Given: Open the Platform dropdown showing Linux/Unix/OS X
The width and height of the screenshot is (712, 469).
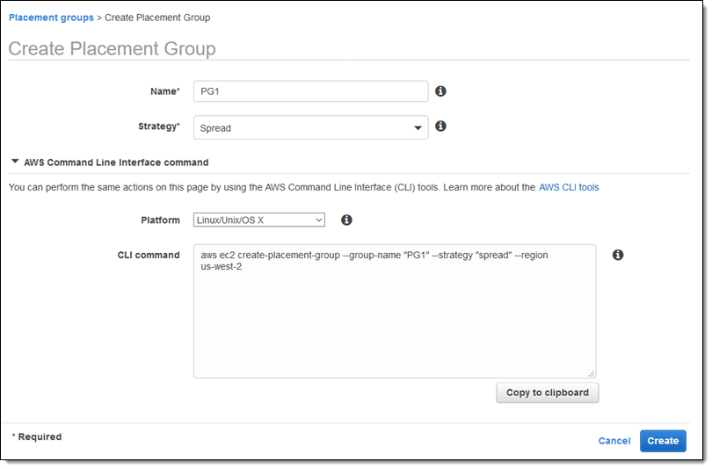Looking at the screenshot, I should tap(258, 220).
